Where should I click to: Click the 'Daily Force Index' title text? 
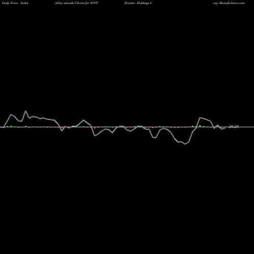pyautogui.click(x=15, y=3)
